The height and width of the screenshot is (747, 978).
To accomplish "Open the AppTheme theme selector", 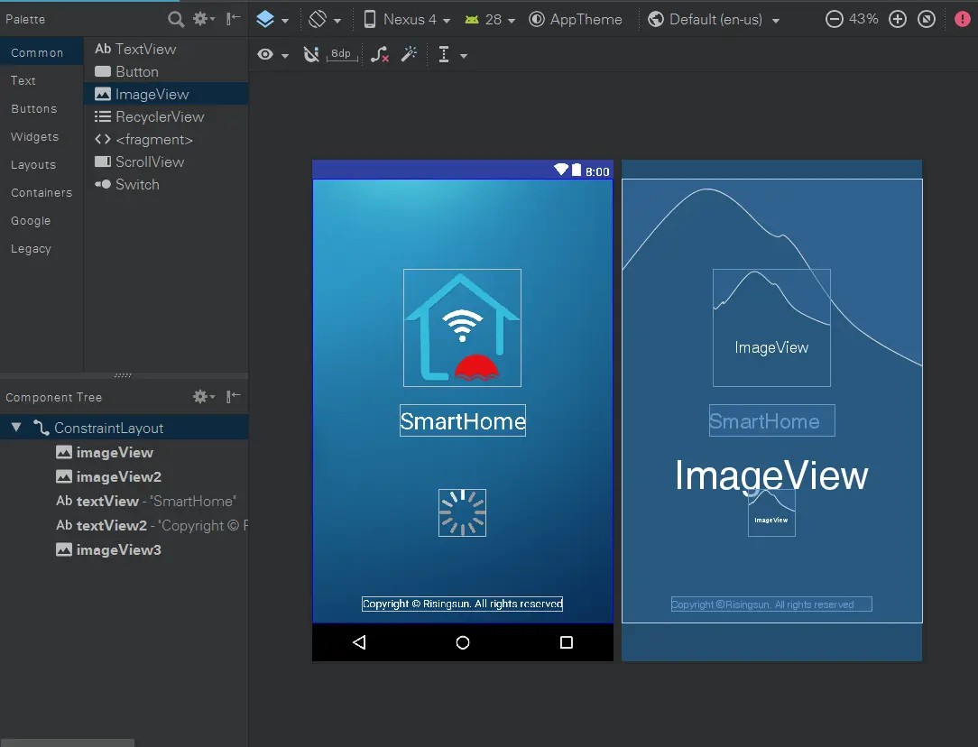I will click(575, 19).
